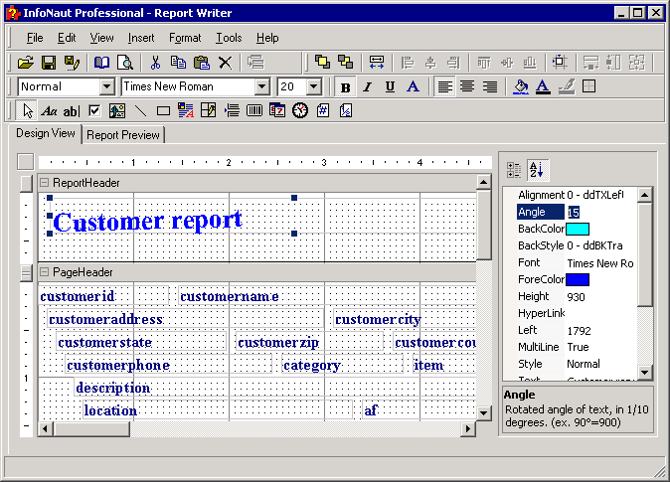Set text alignment to center
The width and height of the screenshot is (670, 482).
[x=467, y=87]
